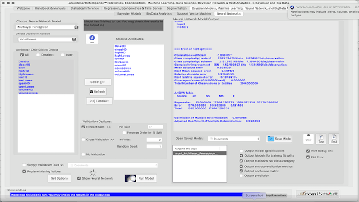This screenshot has width=359, height=202.
Task: Select DateStr in the Attributes list
Action: click(x=24, y=62)
